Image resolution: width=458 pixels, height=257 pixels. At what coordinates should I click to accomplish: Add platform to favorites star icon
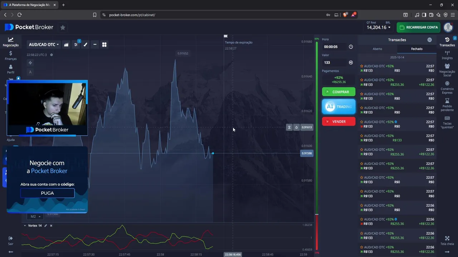point(63,27)
